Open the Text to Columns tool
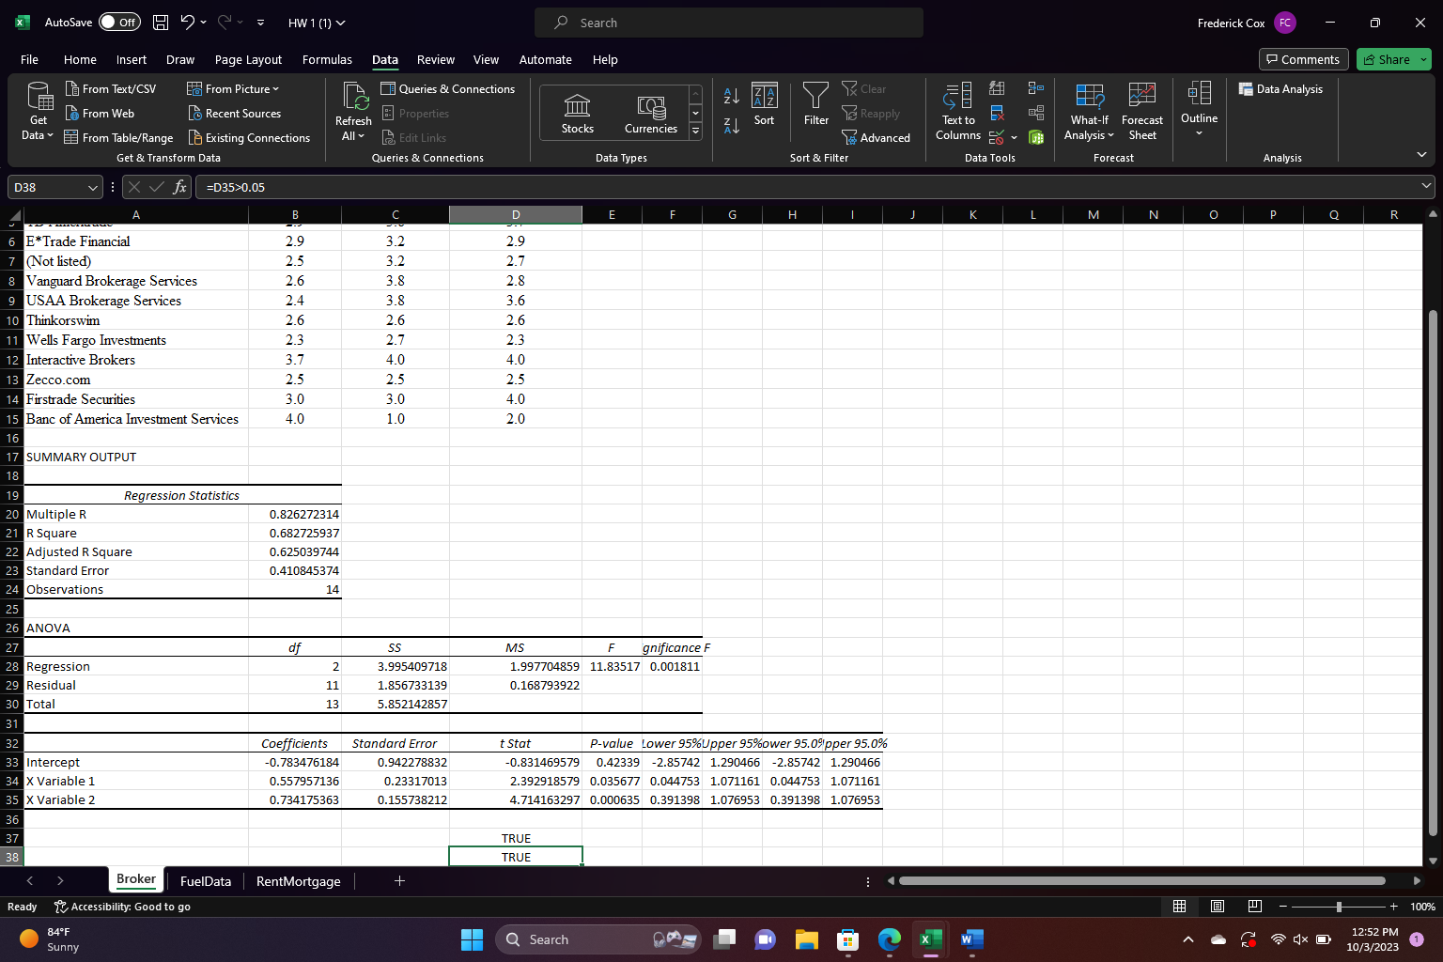The height and width of the screenshot is (962, 1443). coord(957,111)
